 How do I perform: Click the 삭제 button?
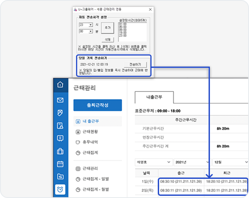point(108,40)
